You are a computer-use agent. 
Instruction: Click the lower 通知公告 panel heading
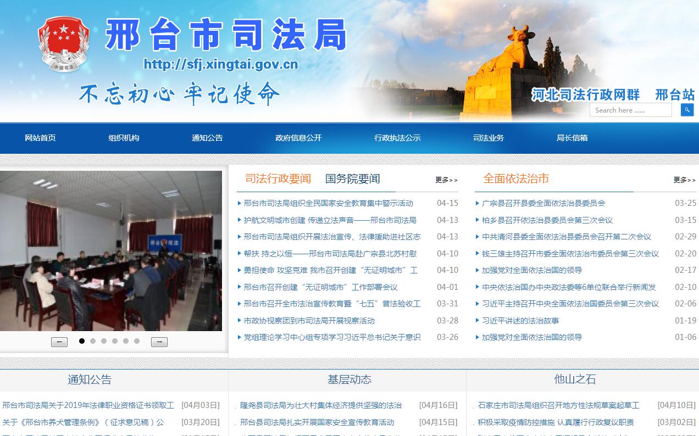(90, 379)
